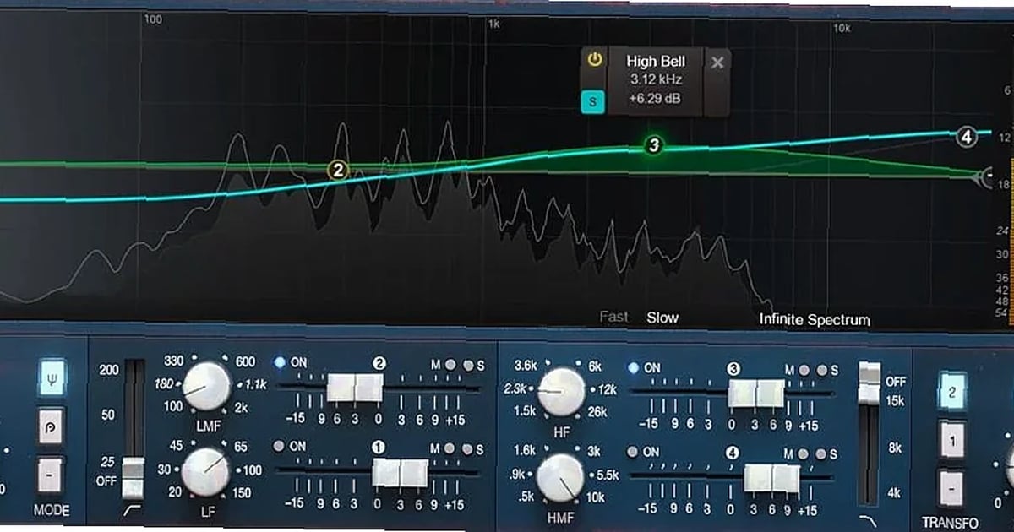This screenshot has width=1014, height=532.
Task: Select node 3 on the EQ curve
Action: coord(655,147)
